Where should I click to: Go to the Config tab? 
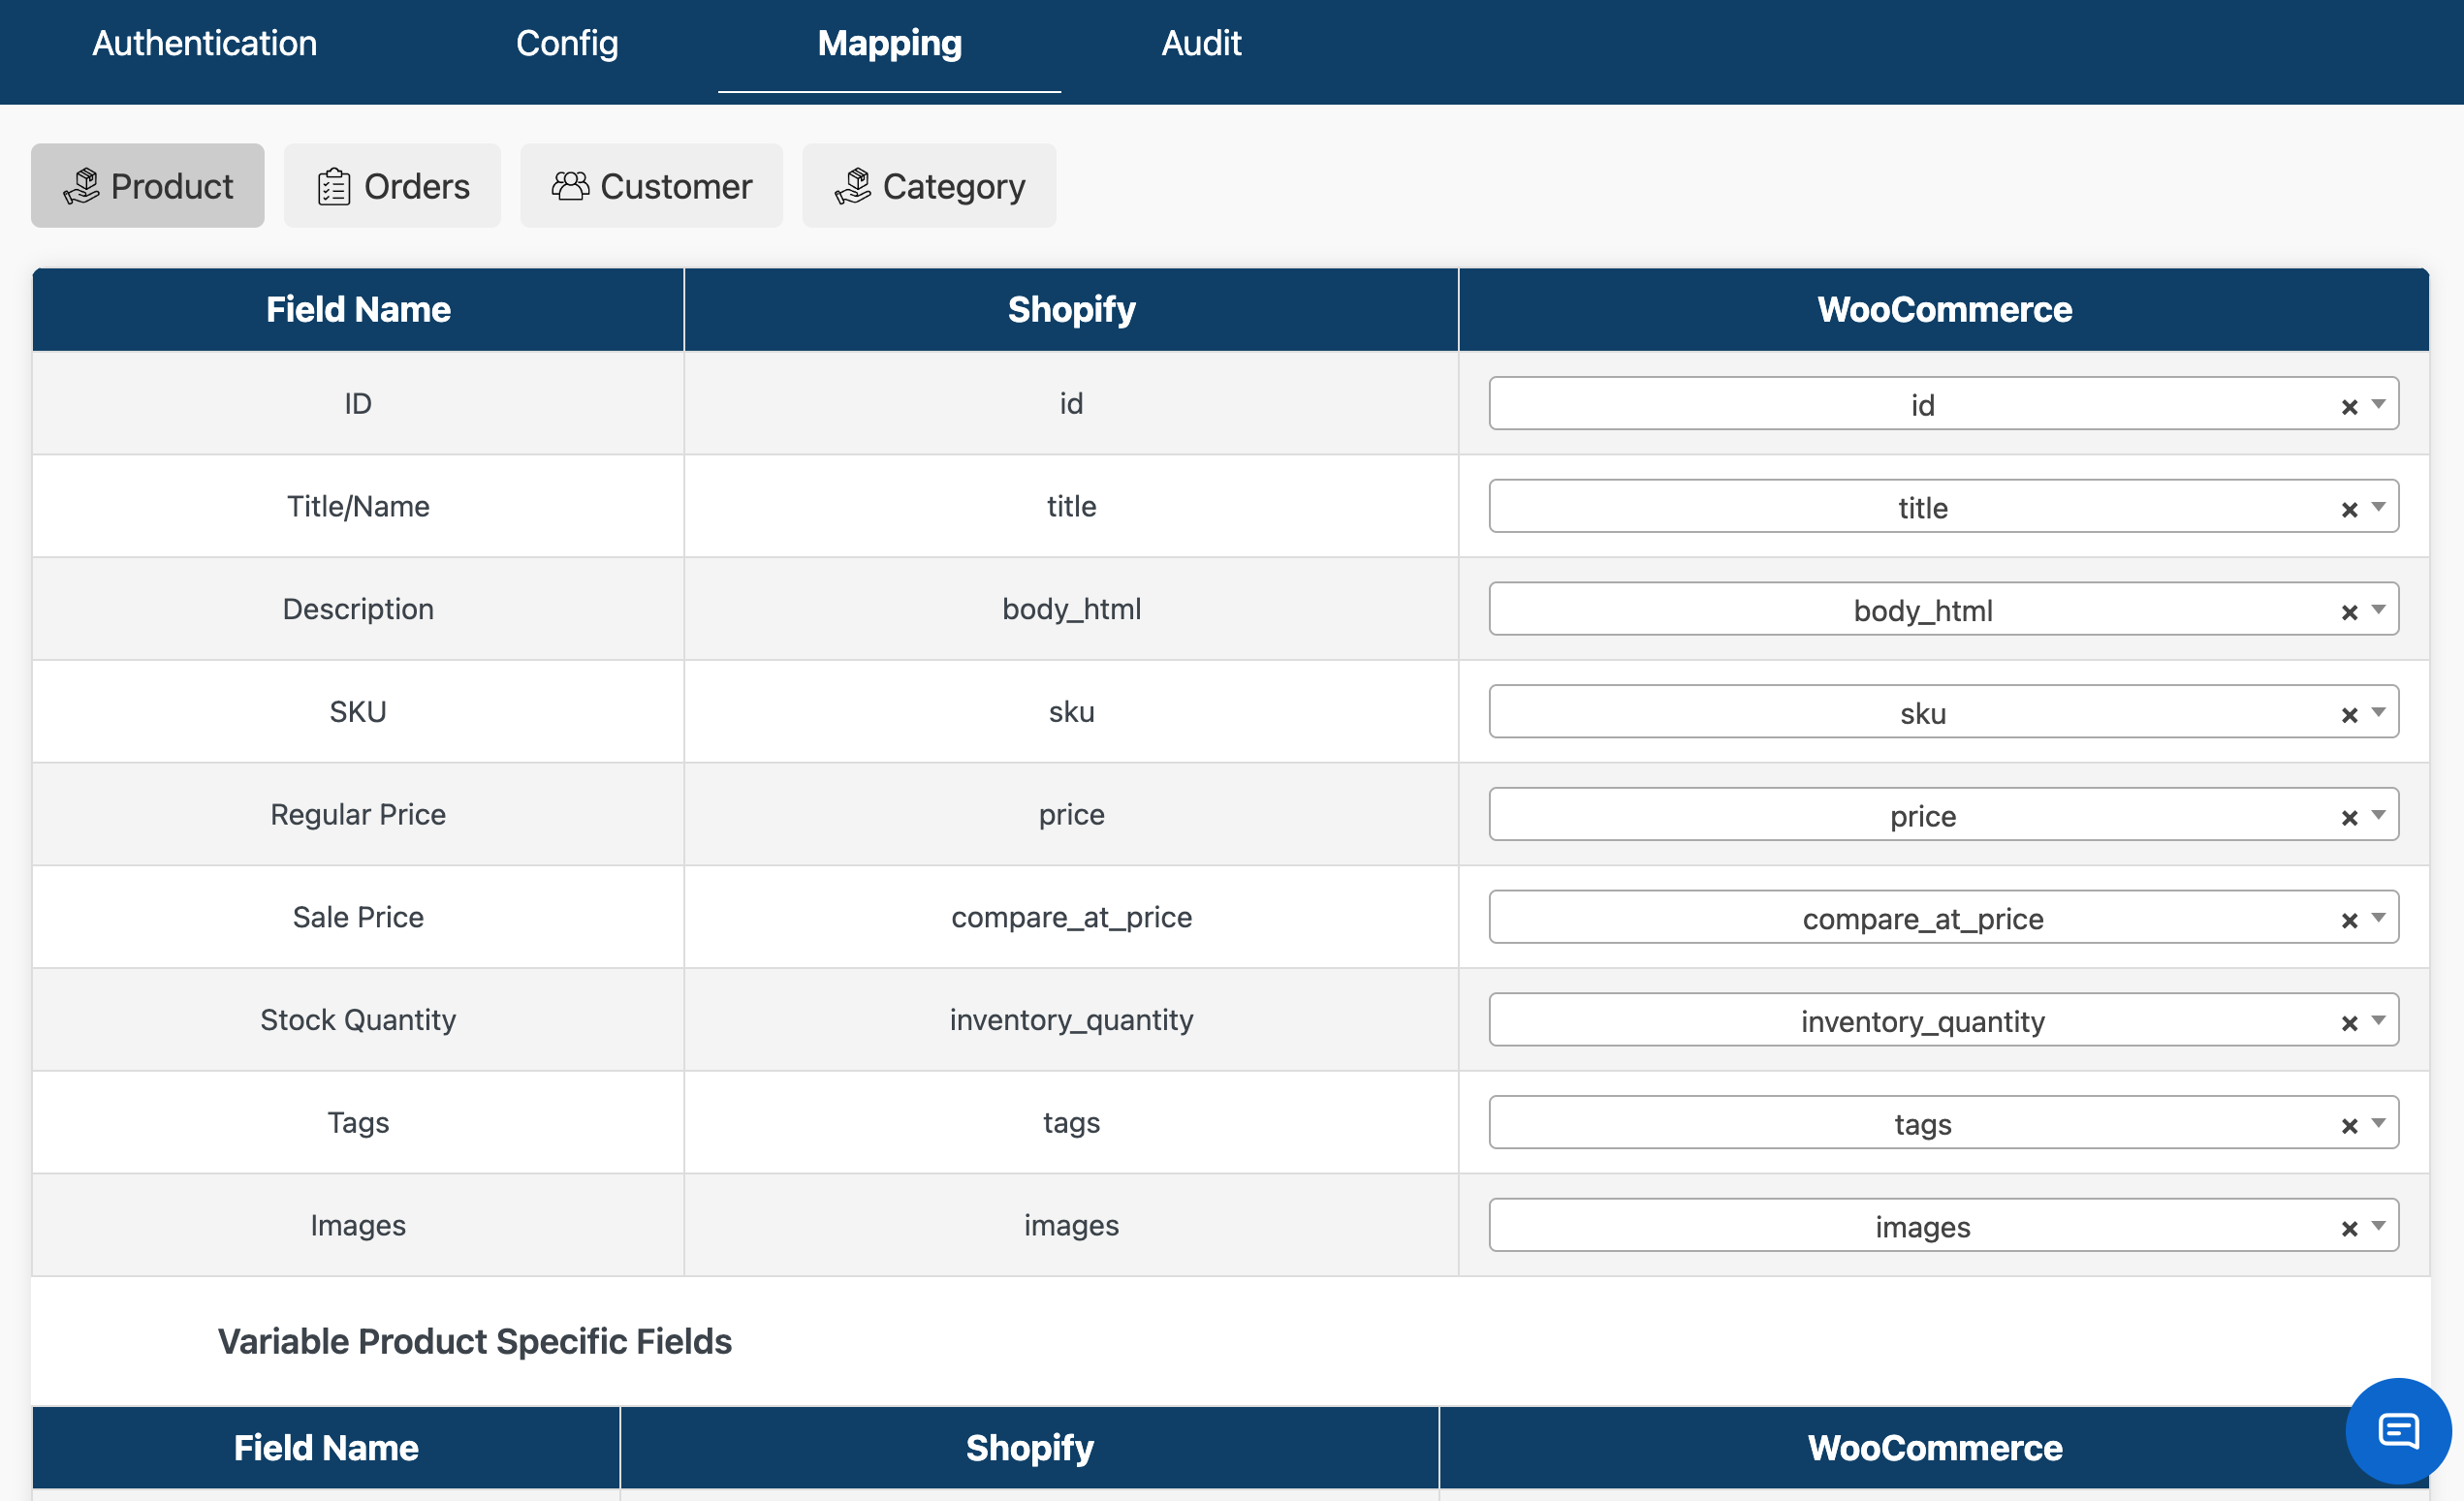point(566,43)
